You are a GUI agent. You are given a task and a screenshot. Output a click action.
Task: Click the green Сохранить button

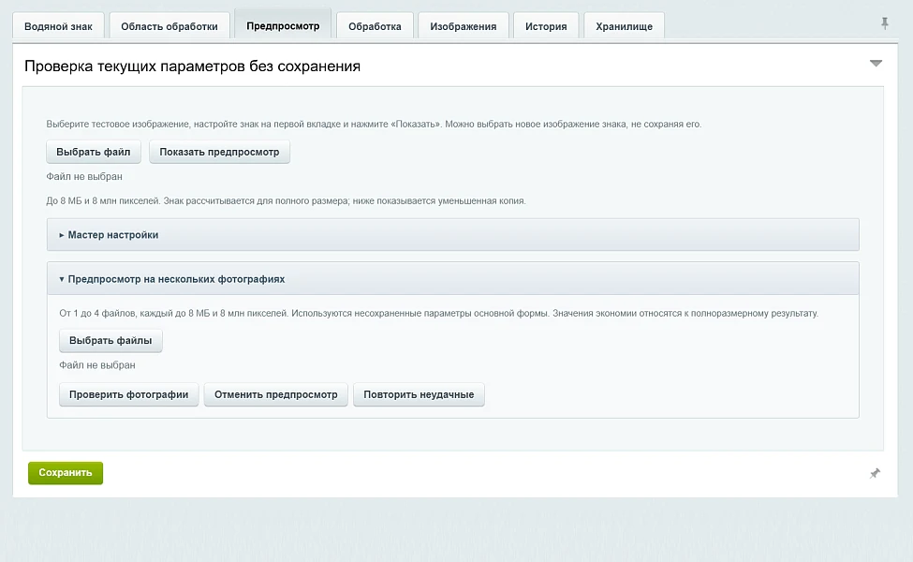(x=66, y=473)
